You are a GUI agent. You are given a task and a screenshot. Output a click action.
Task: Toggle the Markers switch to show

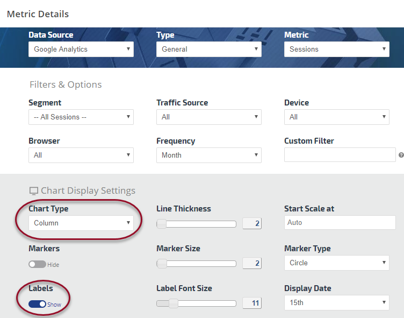[x=37, y=264]
